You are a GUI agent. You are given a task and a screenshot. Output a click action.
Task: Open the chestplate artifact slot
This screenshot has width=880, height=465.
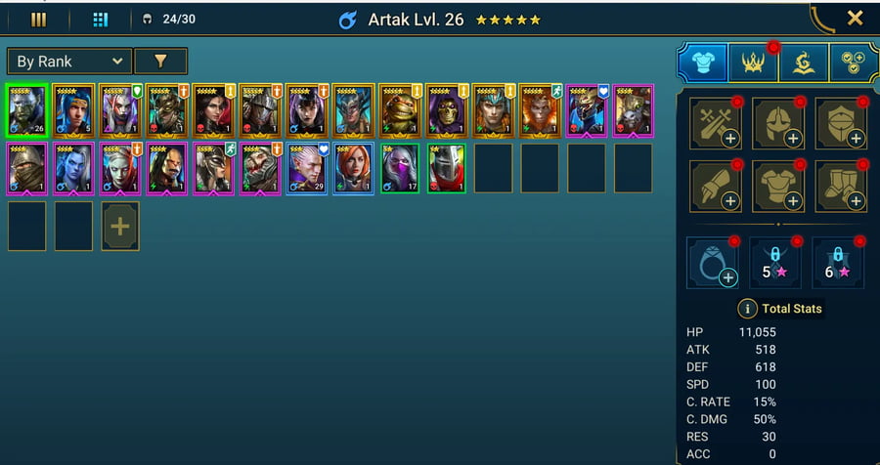click(x=778, y=187)
